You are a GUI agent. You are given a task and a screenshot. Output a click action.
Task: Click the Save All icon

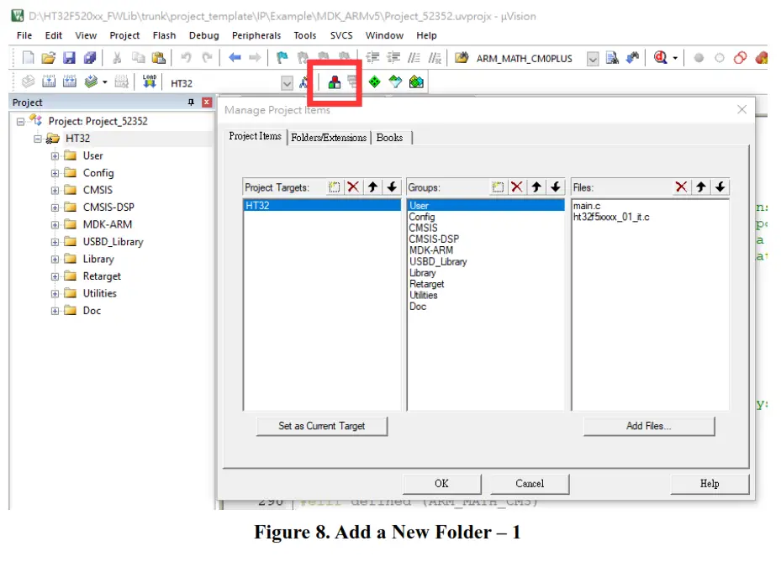tap(90, 58)
